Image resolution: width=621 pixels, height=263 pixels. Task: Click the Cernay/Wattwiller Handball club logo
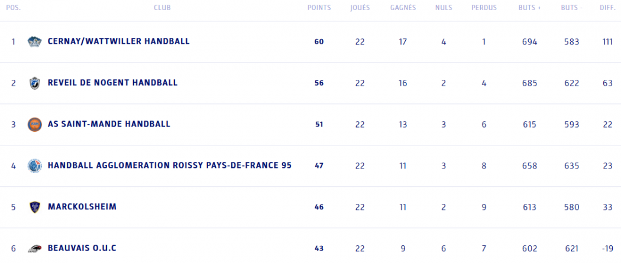coord(34,42)
